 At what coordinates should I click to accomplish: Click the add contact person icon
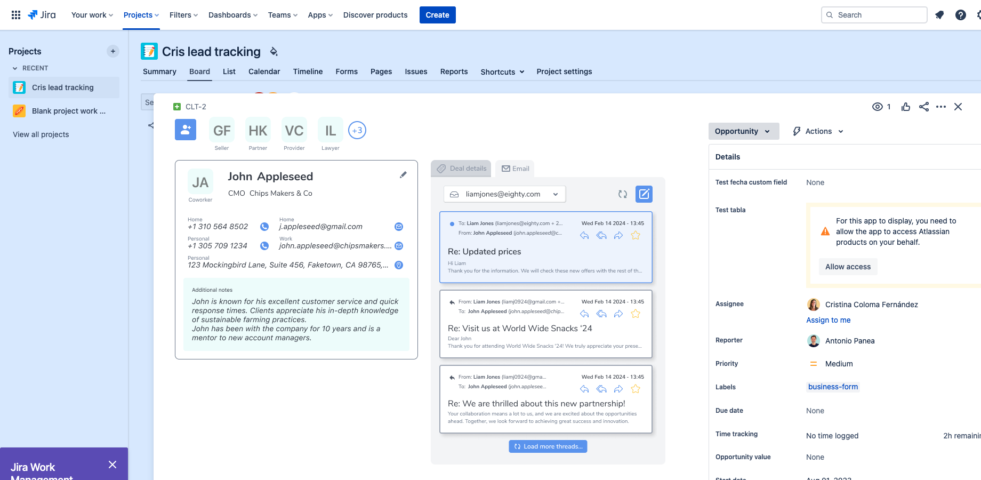(186, 130)
